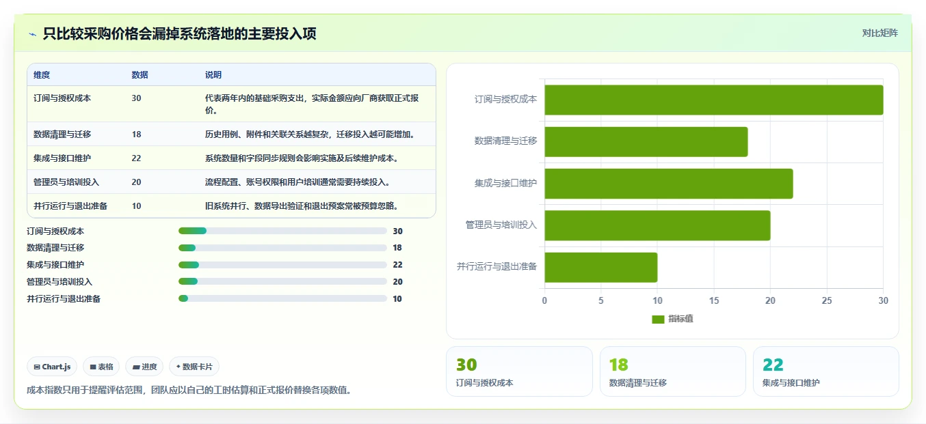Open the stat card showing 30

coord(519,371)
